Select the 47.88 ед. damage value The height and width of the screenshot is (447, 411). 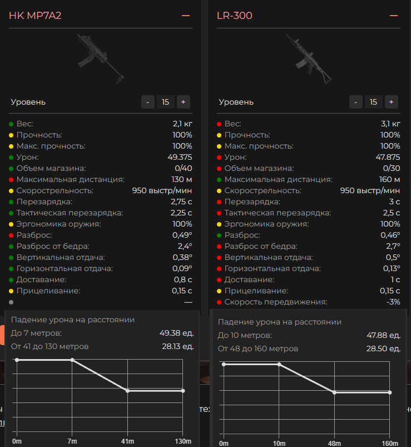pos(384,335)
